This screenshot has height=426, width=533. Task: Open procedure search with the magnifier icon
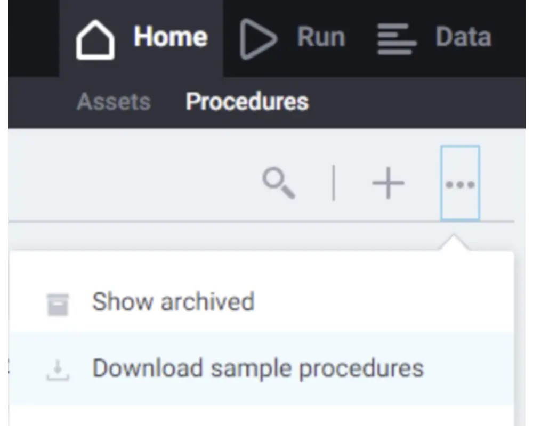tap(279, 183)
